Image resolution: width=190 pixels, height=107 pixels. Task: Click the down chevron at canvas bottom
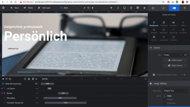(81, 73)
